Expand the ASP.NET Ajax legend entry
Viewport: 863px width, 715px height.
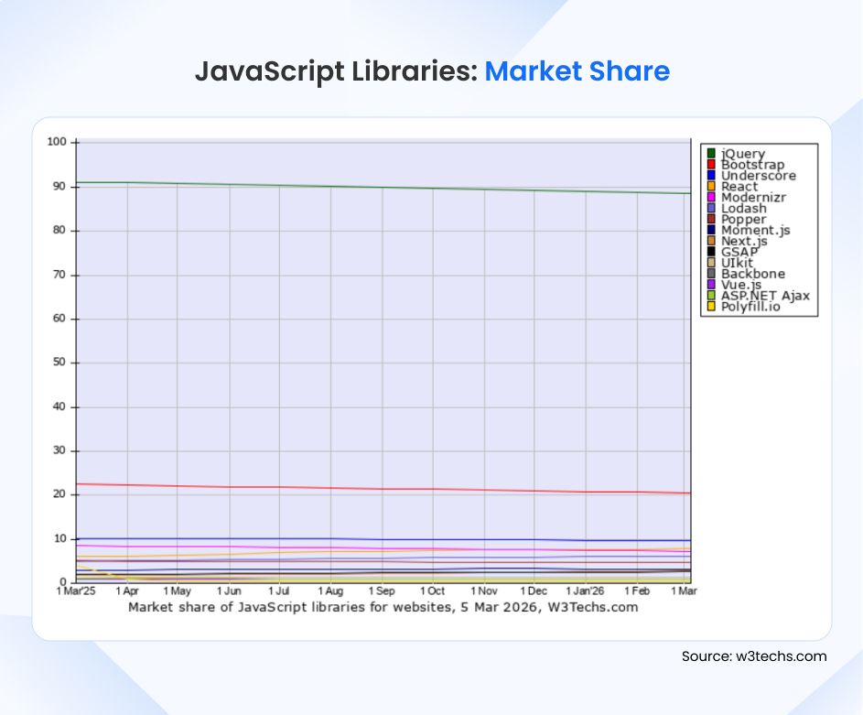760,296
